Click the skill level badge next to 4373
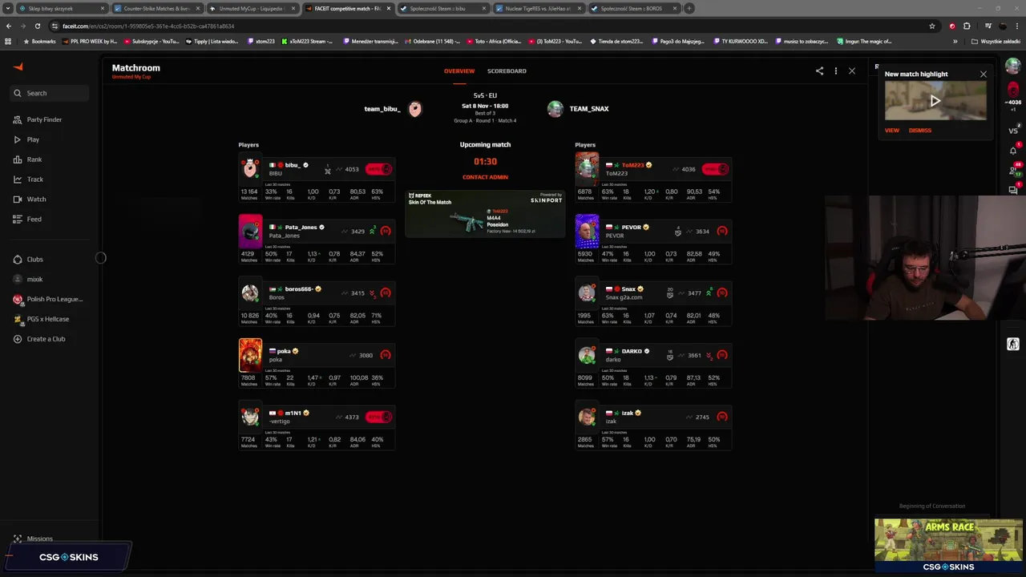Image resolution: width=1026 pixels, height=577 pixels. point(378,417)
